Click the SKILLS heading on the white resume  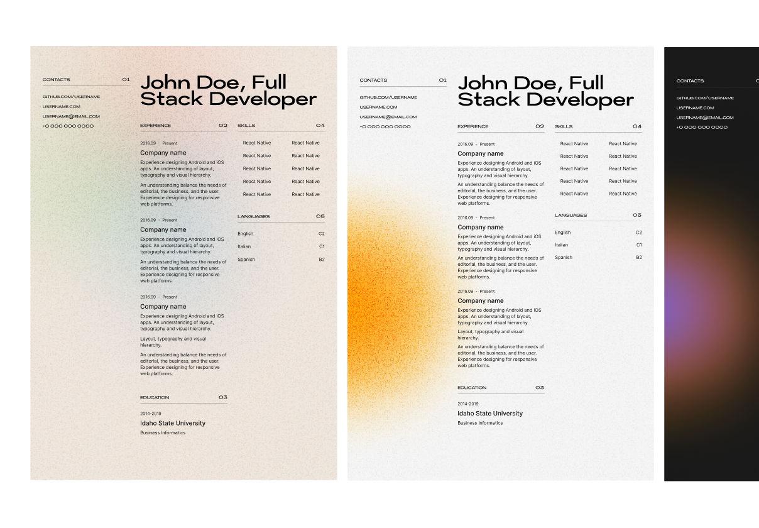tap(564, 126)
